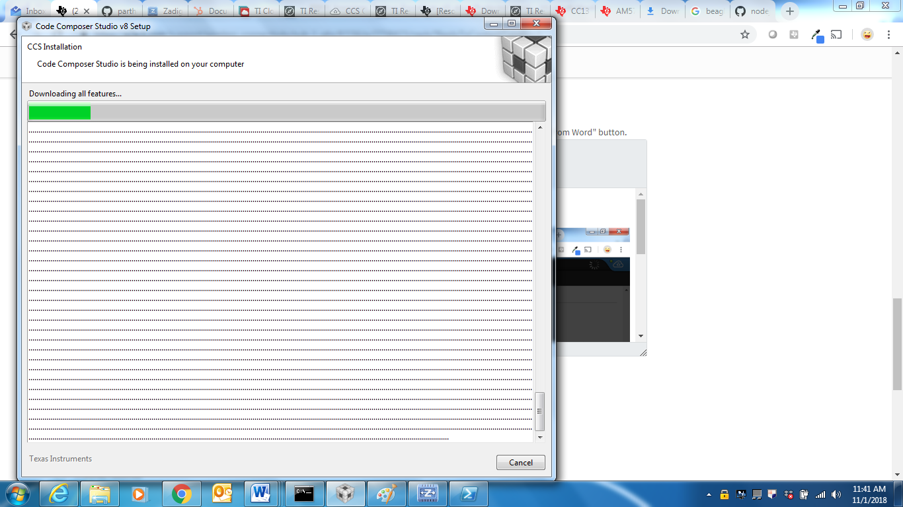This screenshot has width=903, height=507.
Task: Click the 'Texas Instruments' label in installer
Action: pos(60,459)
